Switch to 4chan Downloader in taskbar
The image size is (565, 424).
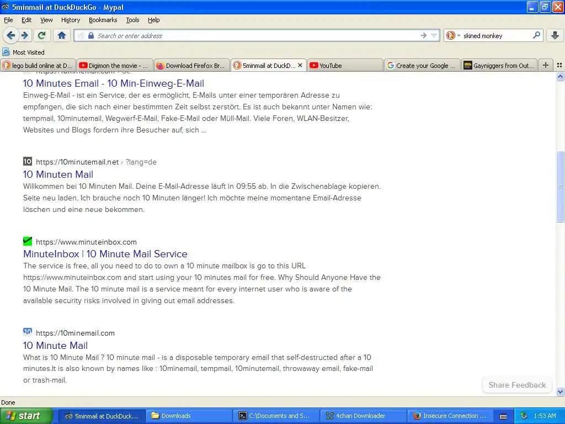pyautogui.click(x=364, y=416)
